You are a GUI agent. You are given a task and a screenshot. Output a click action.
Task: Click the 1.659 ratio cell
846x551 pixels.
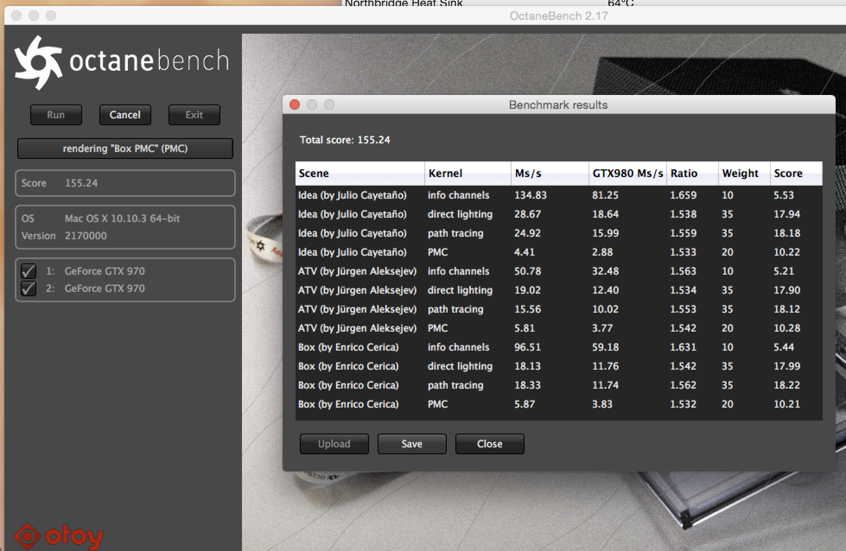(x=683, y=195)
